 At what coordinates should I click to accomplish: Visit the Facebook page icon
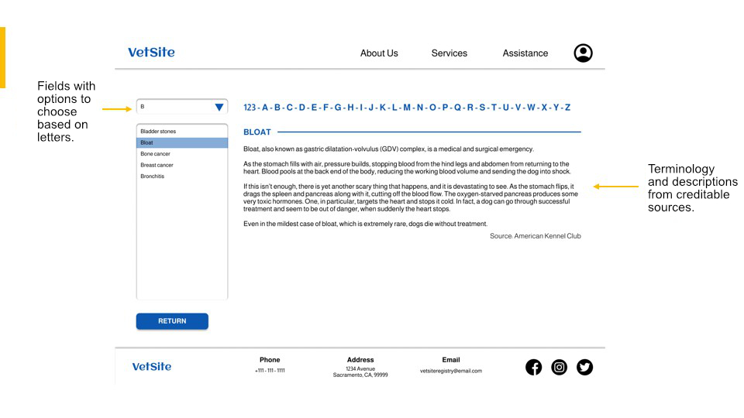click(x=533, y=367)
